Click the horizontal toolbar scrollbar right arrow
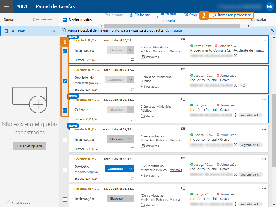Viewport: 276px width, 207px height. (x=249, y=26)
